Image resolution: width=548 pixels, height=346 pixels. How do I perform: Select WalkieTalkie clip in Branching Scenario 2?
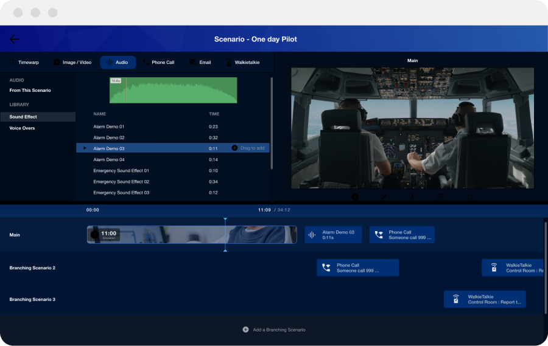[513, 268]
